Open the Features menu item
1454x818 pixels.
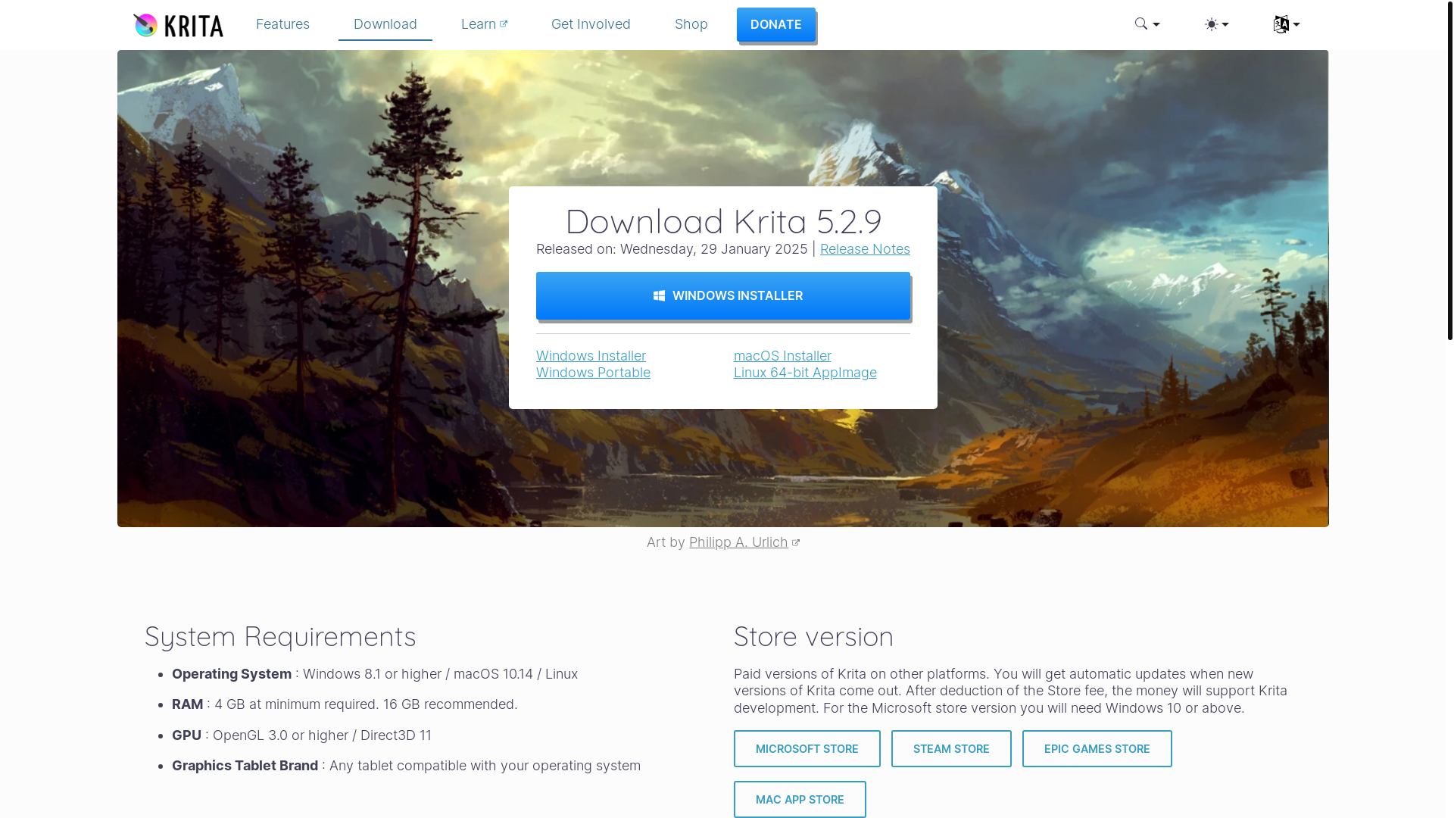click(x=282, y=24)
